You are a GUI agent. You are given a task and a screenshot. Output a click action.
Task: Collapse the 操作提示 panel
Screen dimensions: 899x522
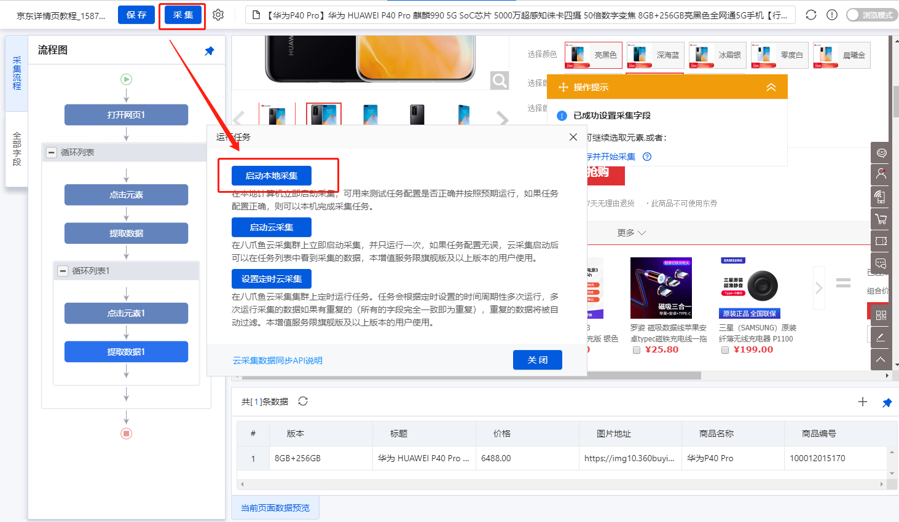[771, 87]
